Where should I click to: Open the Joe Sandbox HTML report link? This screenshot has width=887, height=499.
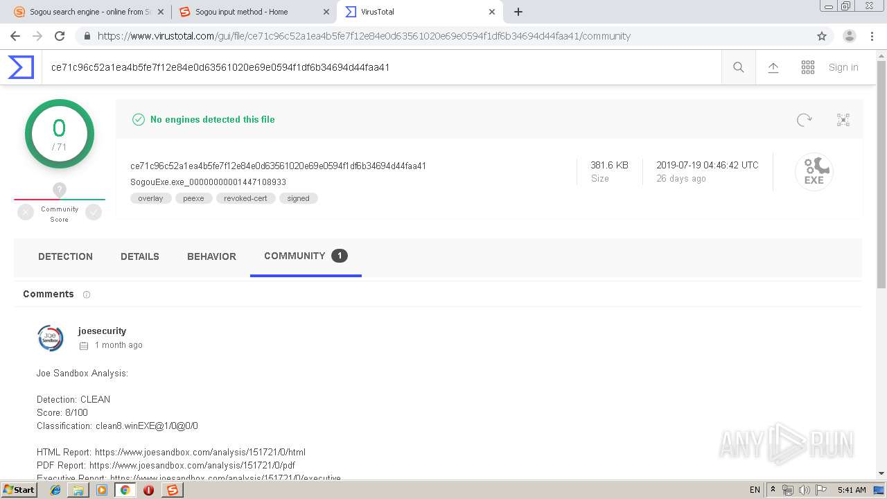(200, 452)
